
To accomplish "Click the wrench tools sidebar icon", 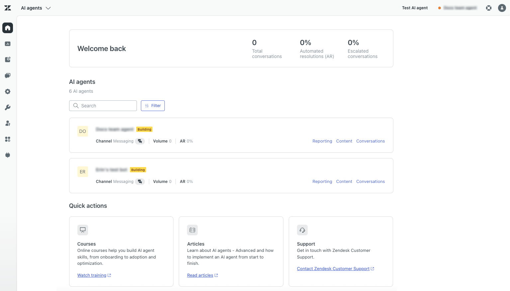I will 8,107.
